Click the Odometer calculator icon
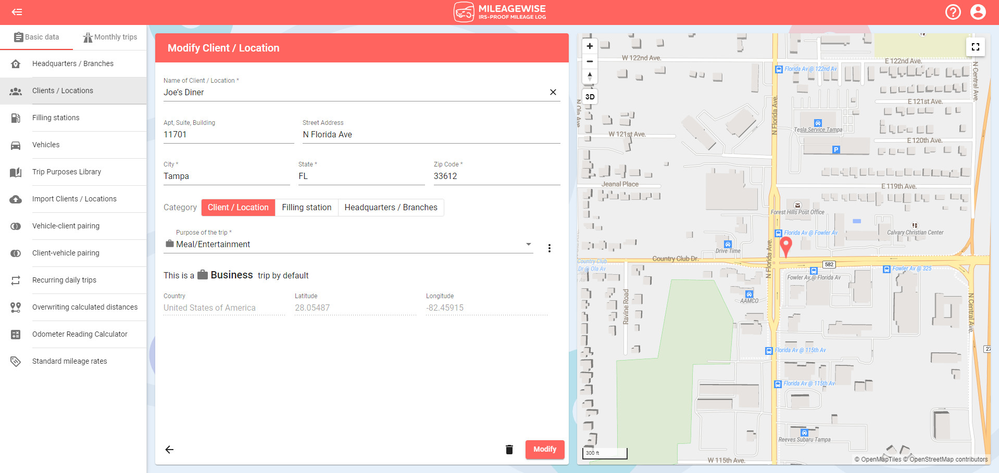 16,335
